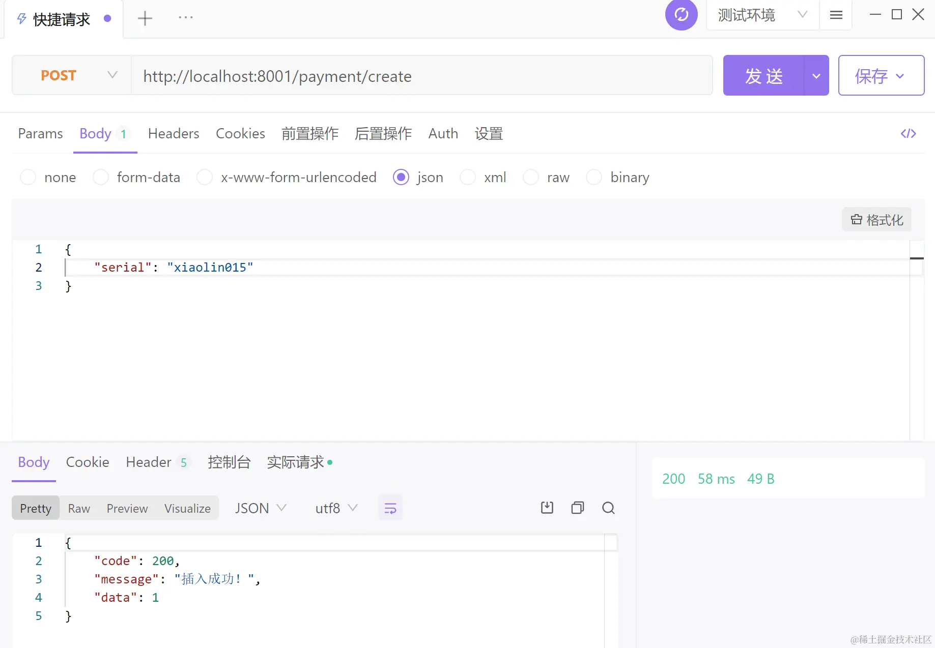Switch to the Headers tab
Screen dimensions: 935x648
(x=174, y=133)
